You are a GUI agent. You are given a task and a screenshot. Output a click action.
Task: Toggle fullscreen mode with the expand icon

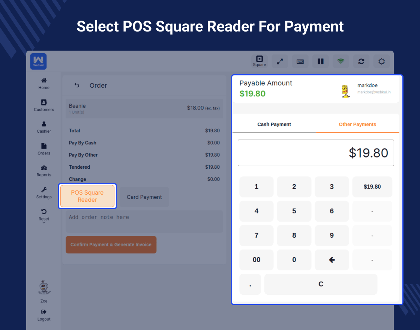tap(280, 61)
